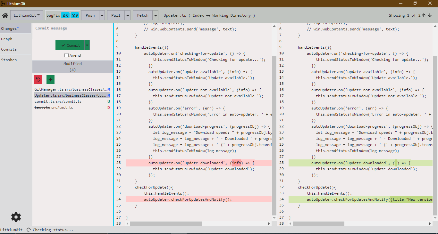Viewport: 438px width, 234px height.
Task: Open the Commit options dropdown arrow
Action: (87, 45)
